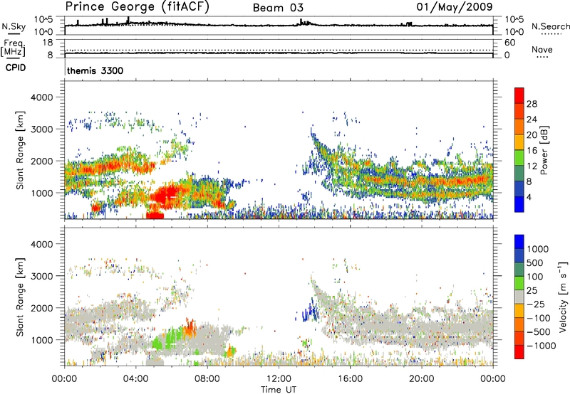
Task: Click the 'Slant Range [km]' label of the velocity panel
Action: pos(20,297)
